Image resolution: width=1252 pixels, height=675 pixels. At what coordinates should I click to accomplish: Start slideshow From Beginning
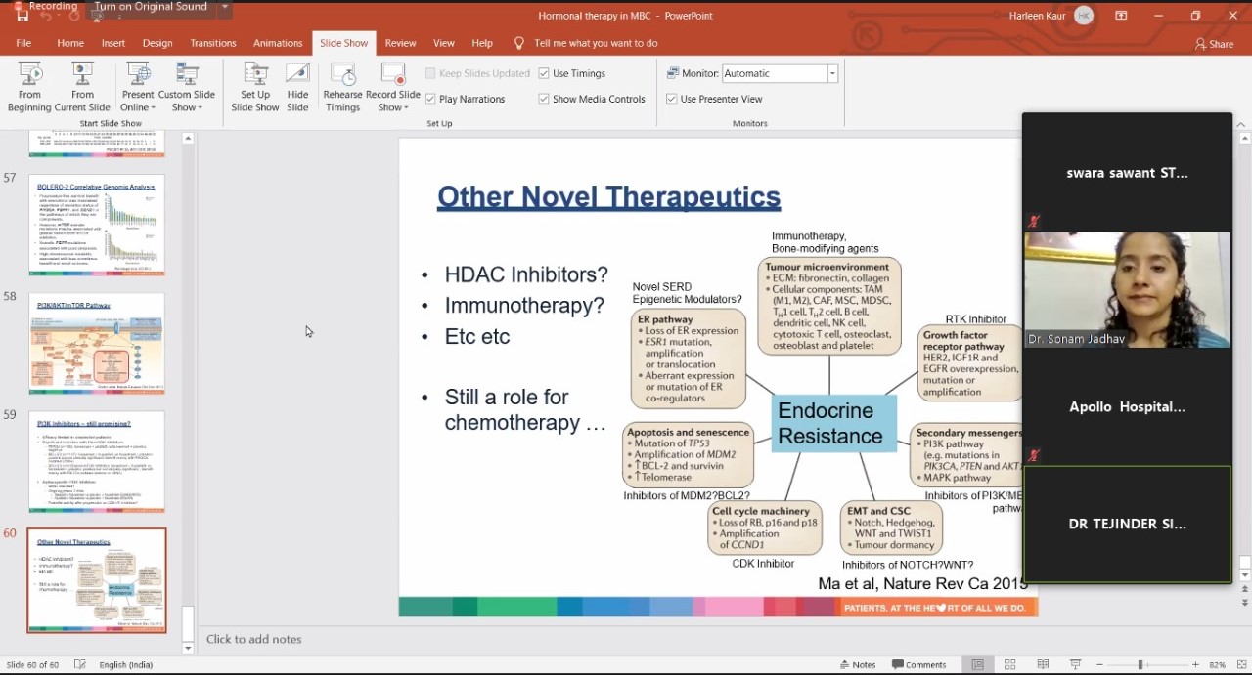coord(29,86)
